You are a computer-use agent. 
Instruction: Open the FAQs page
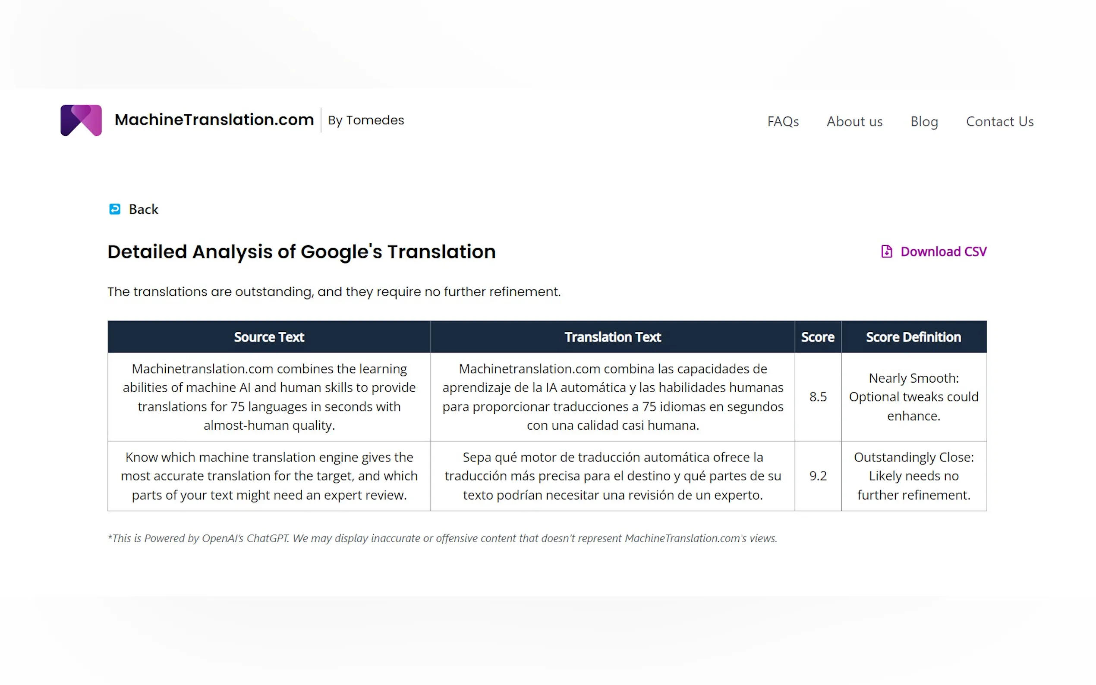click(x=782, y=121)
